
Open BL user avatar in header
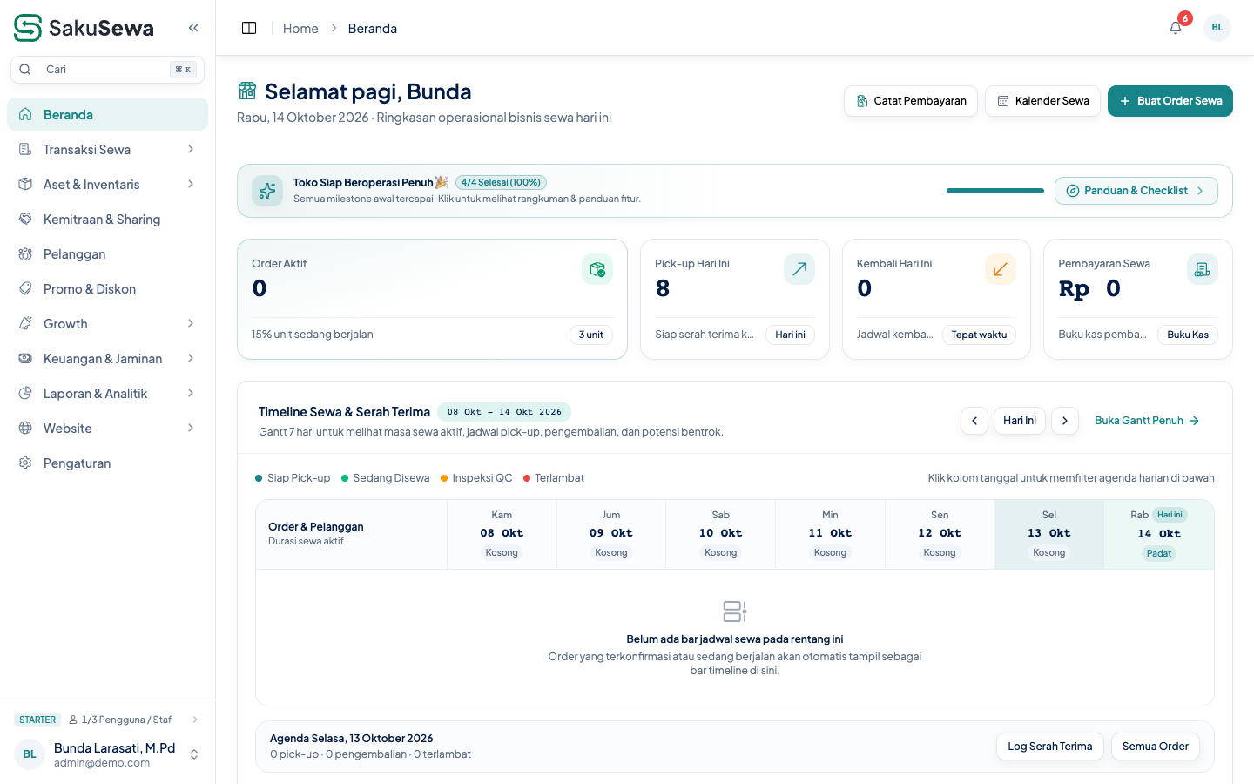pyautogui.click(x=1217, y=28)
